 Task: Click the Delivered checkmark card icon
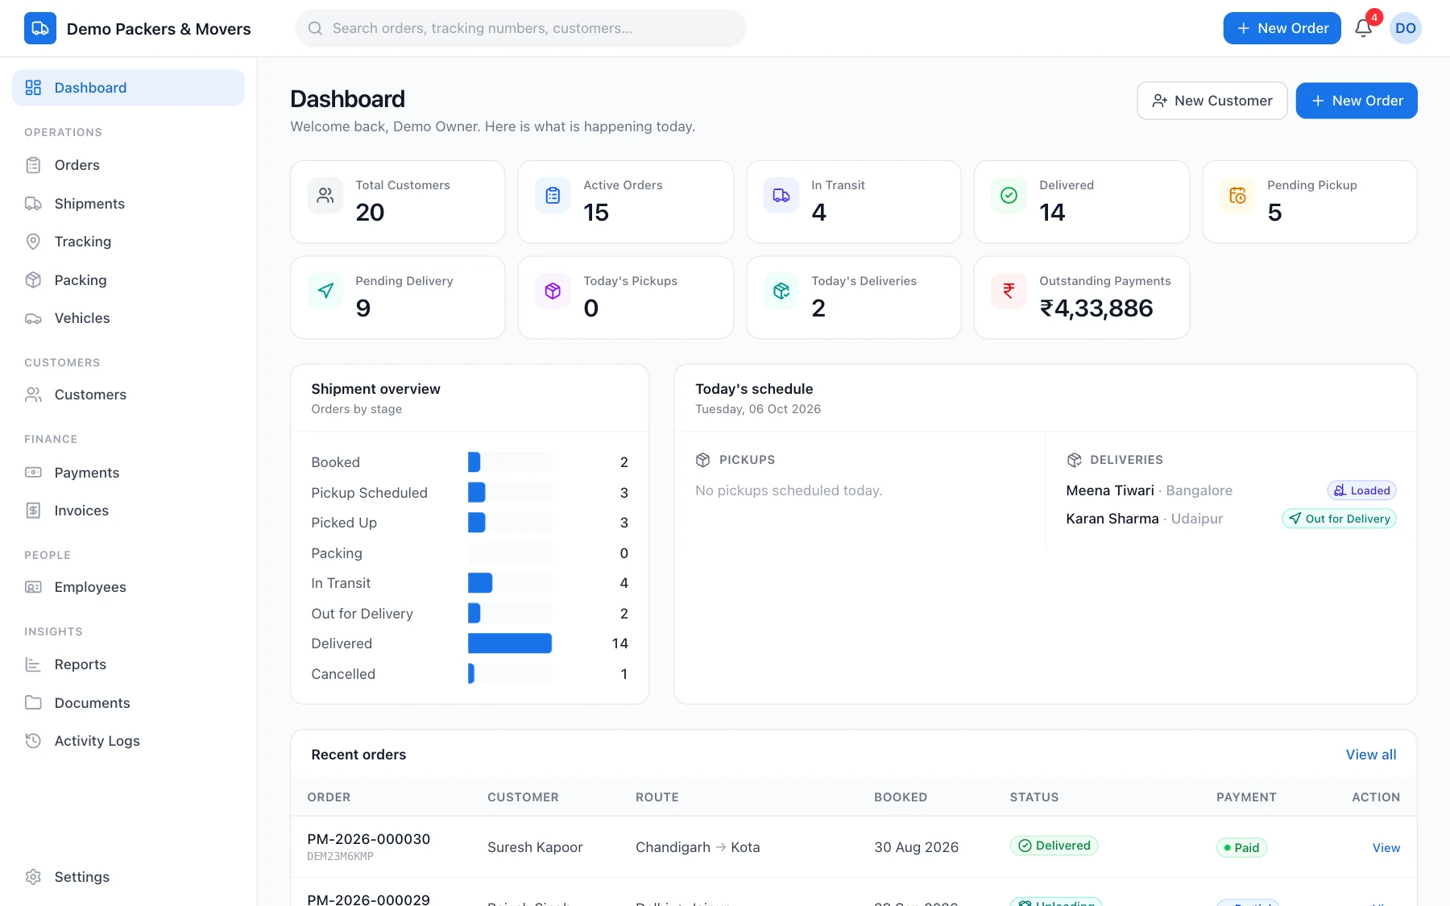point(1009,195)
